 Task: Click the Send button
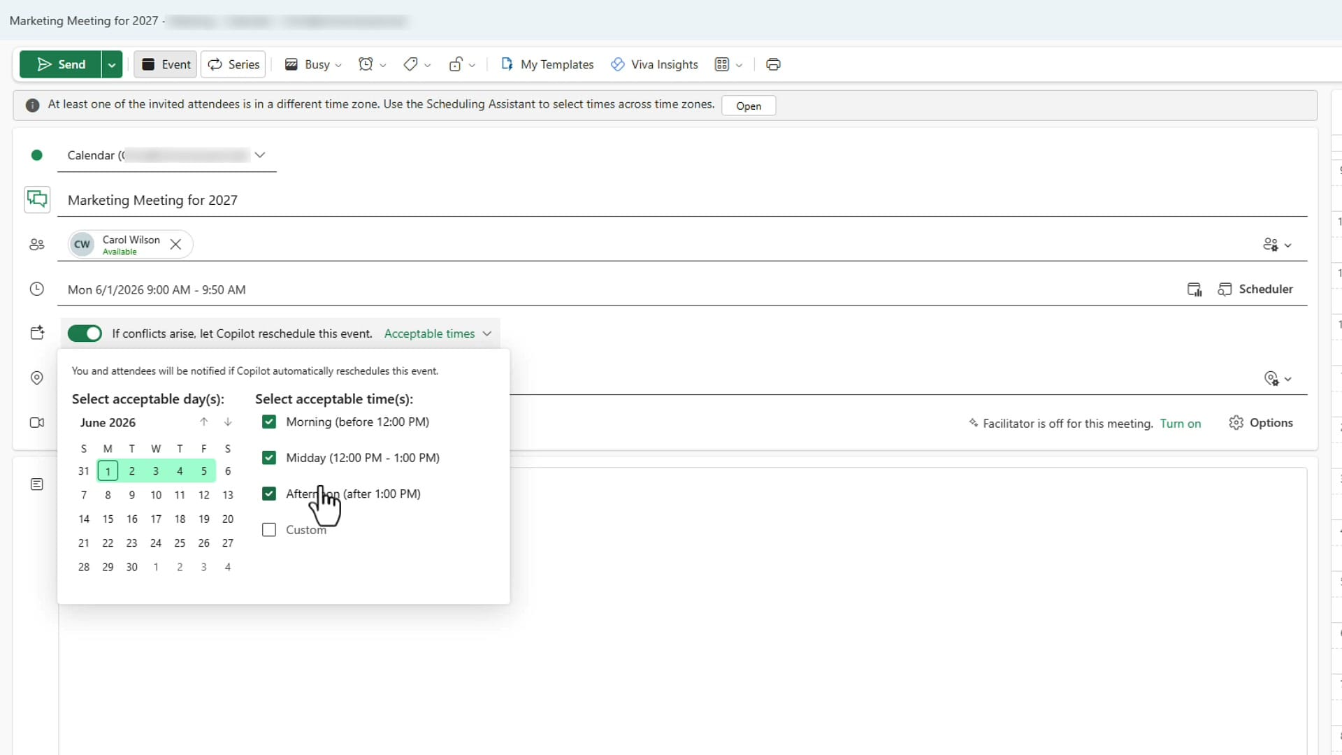click(x=61, y=64)
